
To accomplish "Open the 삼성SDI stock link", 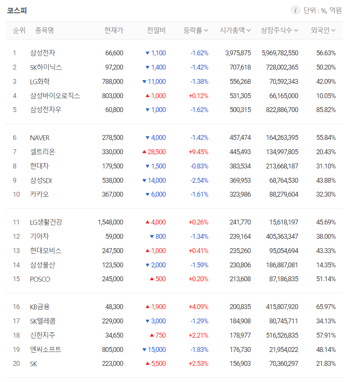I will (41, 180).
